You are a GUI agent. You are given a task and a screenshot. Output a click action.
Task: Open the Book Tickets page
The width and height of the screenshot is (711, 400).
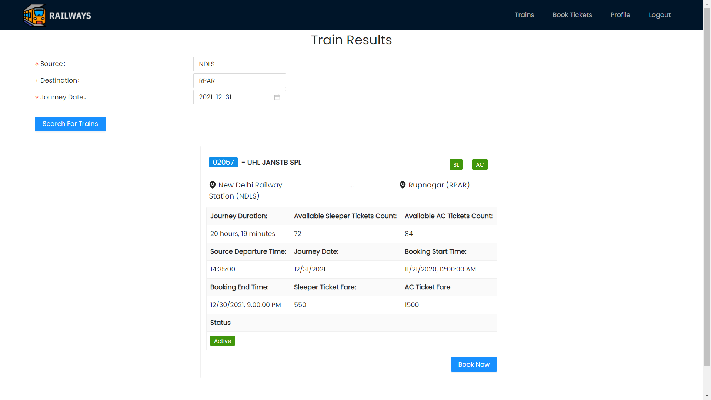572,15
